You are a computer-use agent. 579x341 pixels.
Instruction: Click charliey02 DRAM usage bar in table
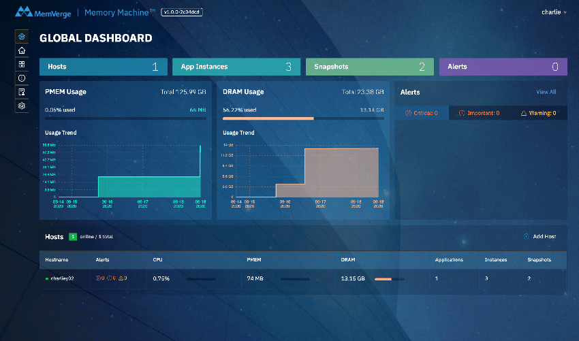(389, 279)
